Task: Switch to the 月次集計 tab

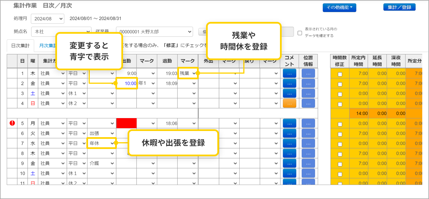Action: coord(47,45)
